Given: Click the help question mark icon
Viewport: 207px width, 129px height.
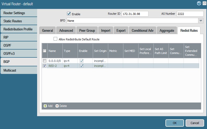Looking at the screenshot, I should pos(199,3).
